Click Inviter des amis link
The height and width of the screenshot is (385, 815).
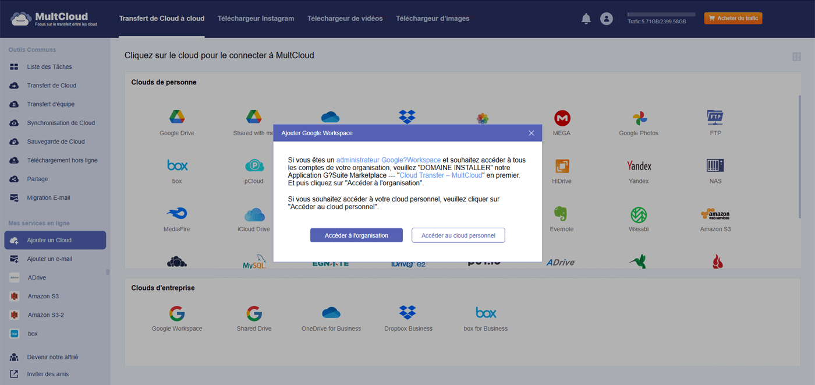tap(48, 374)
